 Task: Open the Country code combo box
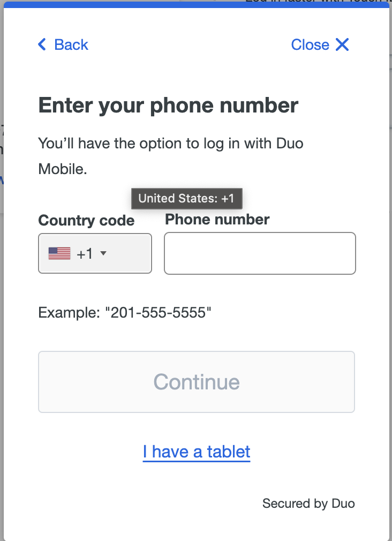click(x=95, y=253)
